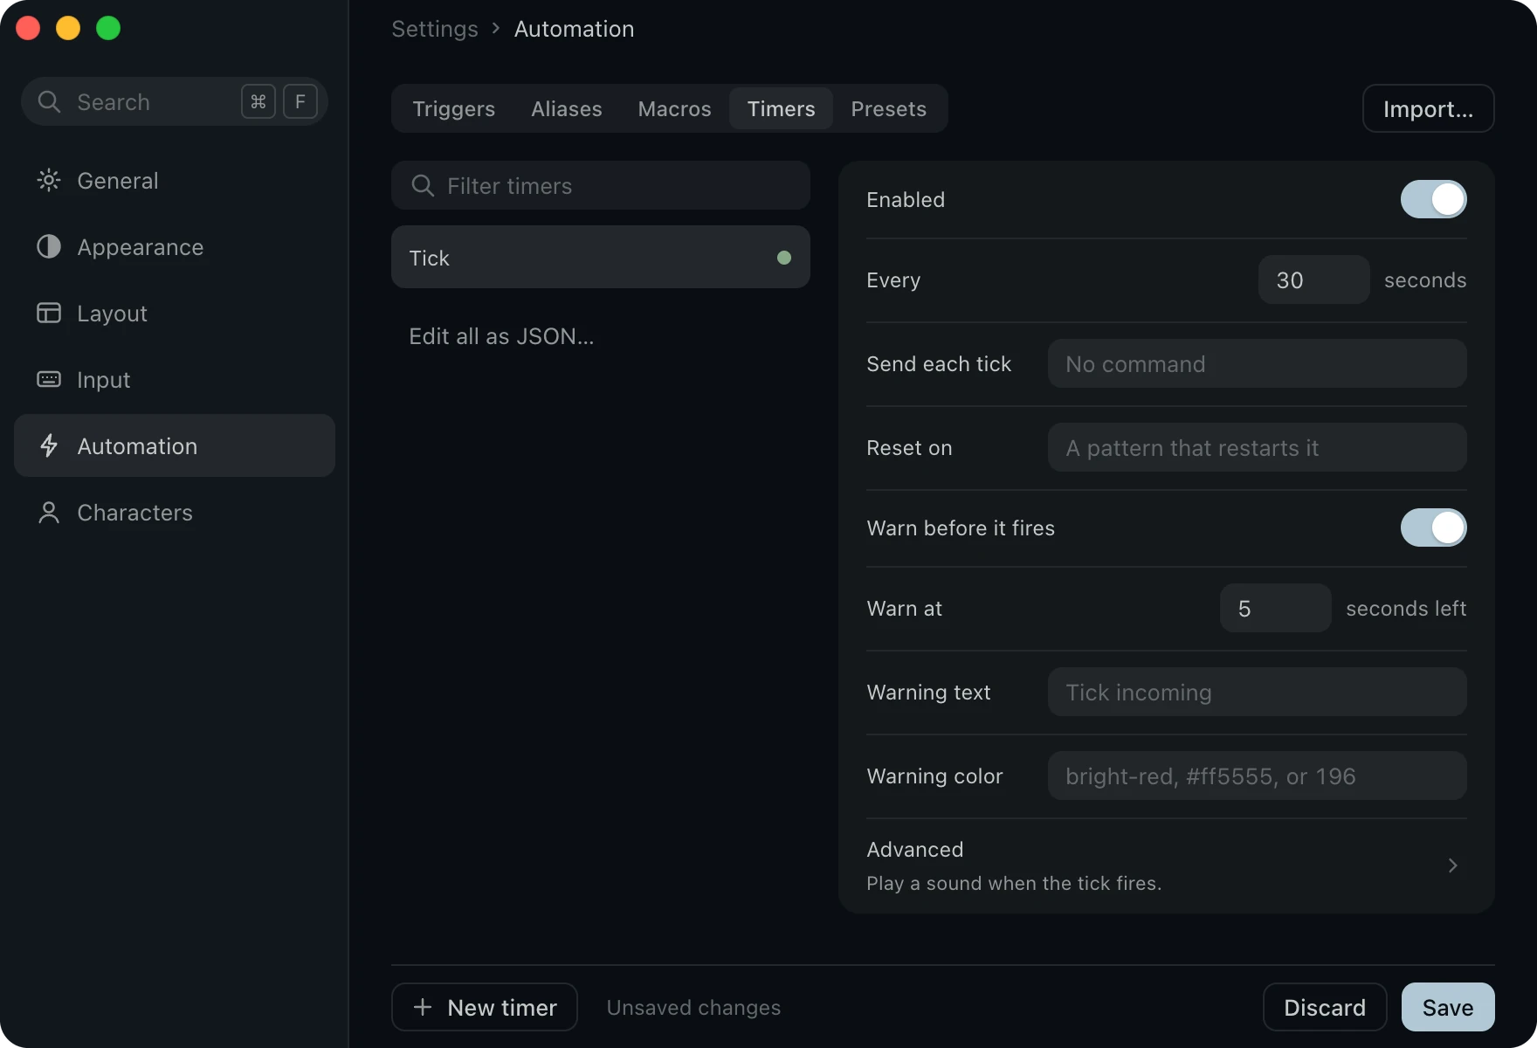Click the sidebar Search magnifier icon
Screen dimensions: 1537x1048
[49, 102]
